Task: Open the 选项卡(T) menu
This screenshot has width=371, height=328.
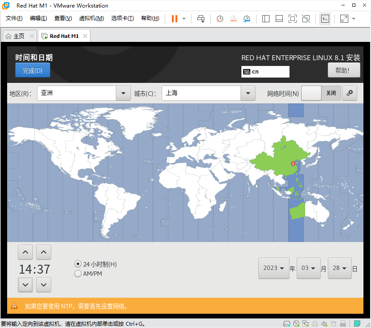Action: coord(122,18)
